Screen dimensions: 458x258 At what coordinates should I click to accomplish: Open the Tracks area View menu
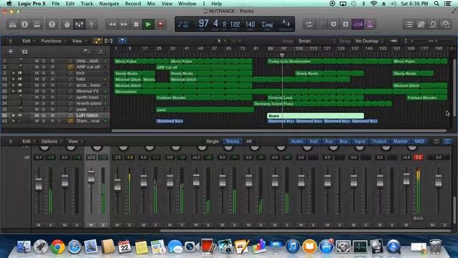pos(79,41)
